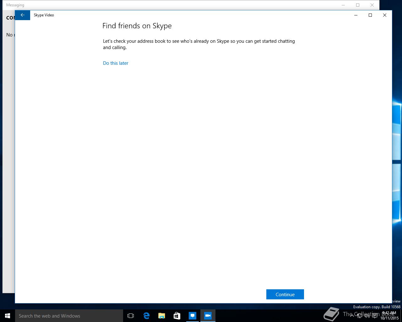Open the Store app from the taskbar
Viewport: 402px width, 322px height.
177,316
